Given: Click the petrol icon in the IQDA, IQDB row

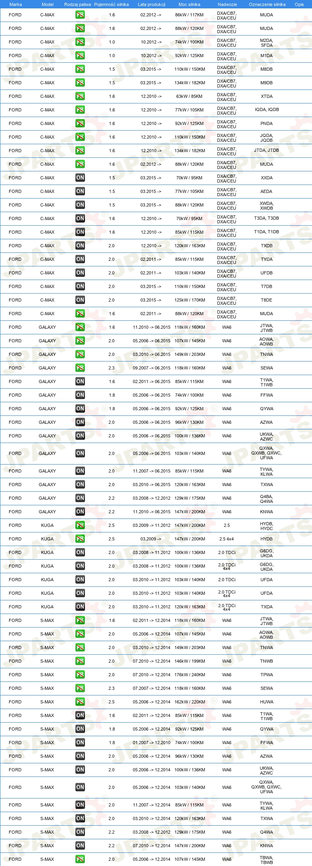Looking at the screenshot, I should pos(80,110).
